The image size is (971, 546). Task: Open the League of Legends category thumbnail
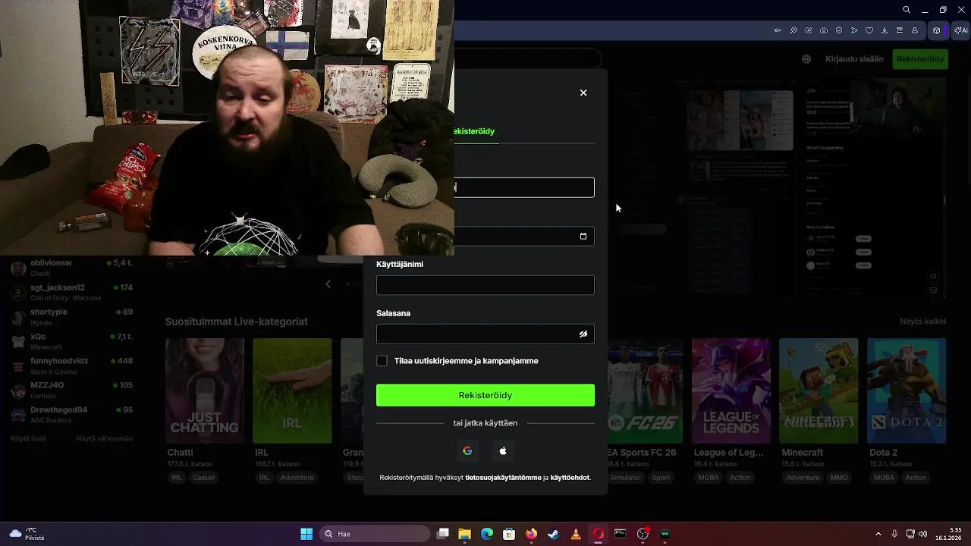pyautogui.click(x=731, y=391)
